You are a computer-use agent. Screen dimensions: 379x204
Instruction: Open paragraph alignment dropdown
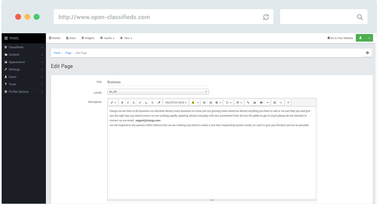tap(218, 103)
